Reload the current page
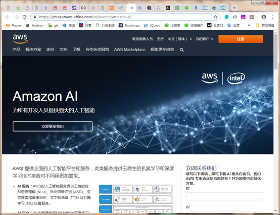The width and height of the screenshot is (280, 215). click(24, 17)
